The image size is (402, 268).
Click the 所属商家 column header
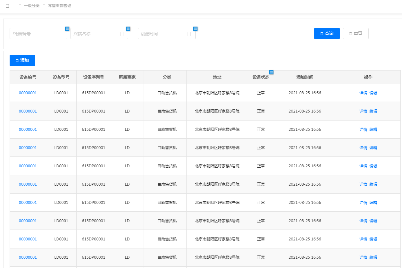tap(127, 77)
